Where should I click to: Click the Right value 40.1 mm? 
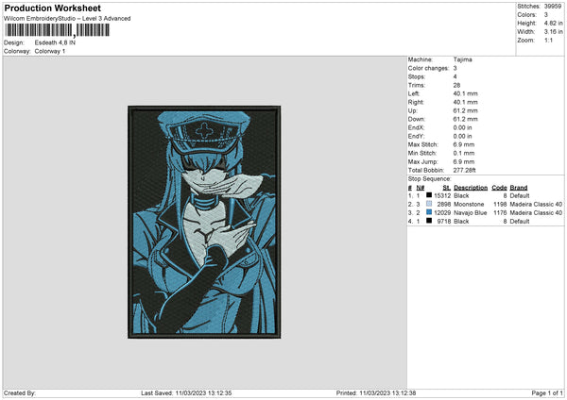(465, 103)
